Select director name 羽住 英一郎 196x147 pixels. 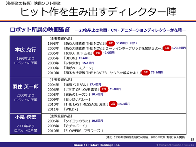tap(26, 86)
